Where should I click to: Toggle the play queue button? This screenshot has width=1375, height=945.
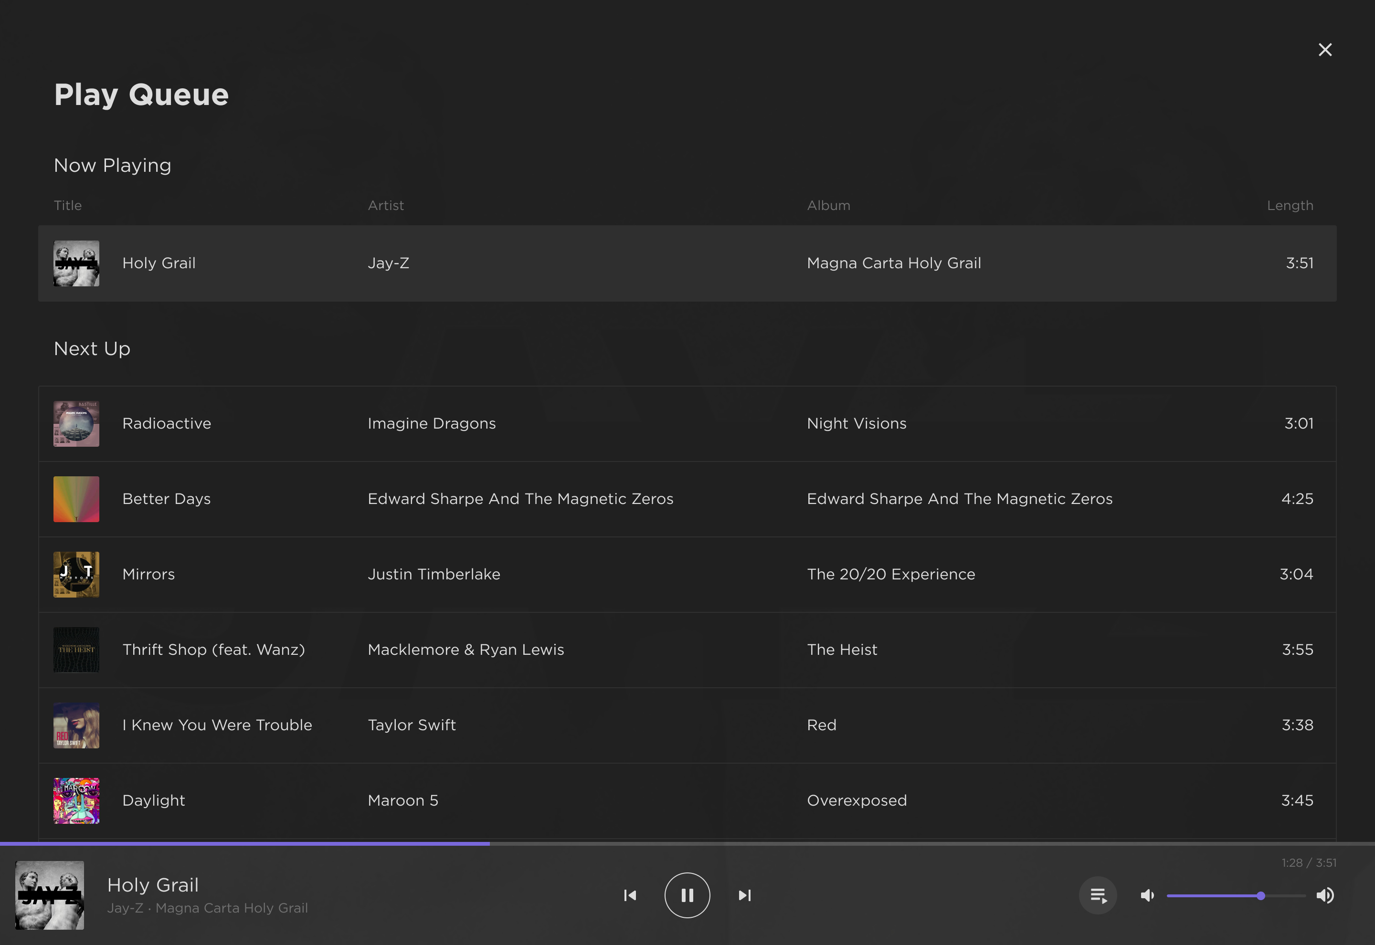click(1098, 895)
